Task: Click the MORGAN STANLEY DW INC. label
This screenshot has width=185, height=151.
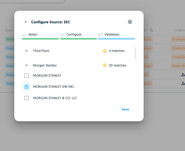Action: [54, 87]
